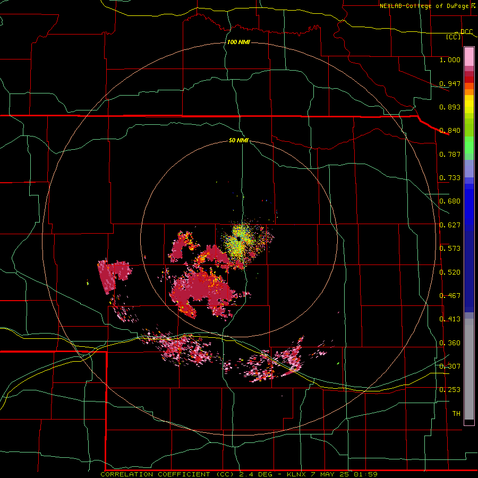Select the 0.467 scale value

[450, 296]
